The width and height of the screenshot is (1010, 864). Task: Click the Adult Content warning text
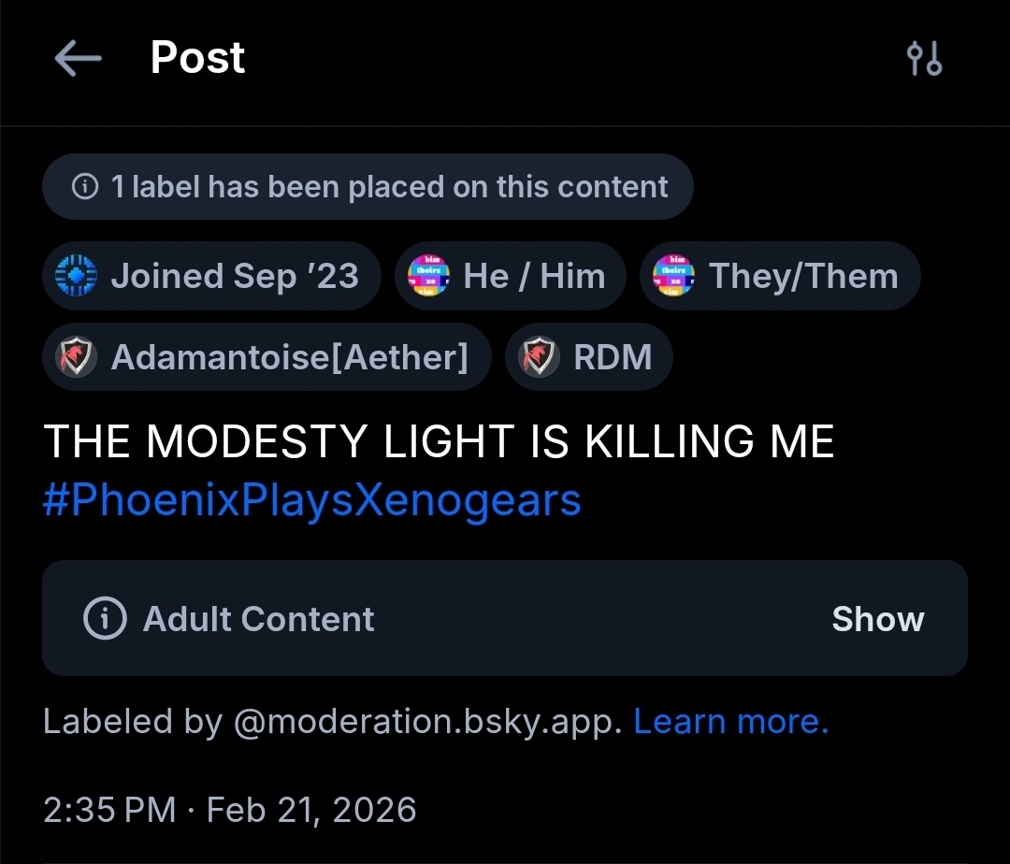258,619
